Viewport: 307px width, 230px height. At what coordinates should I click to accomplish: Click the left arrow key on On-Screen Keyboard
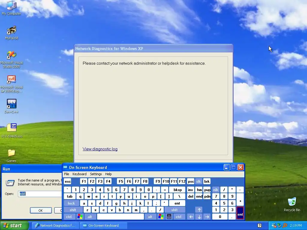[191, 217]
